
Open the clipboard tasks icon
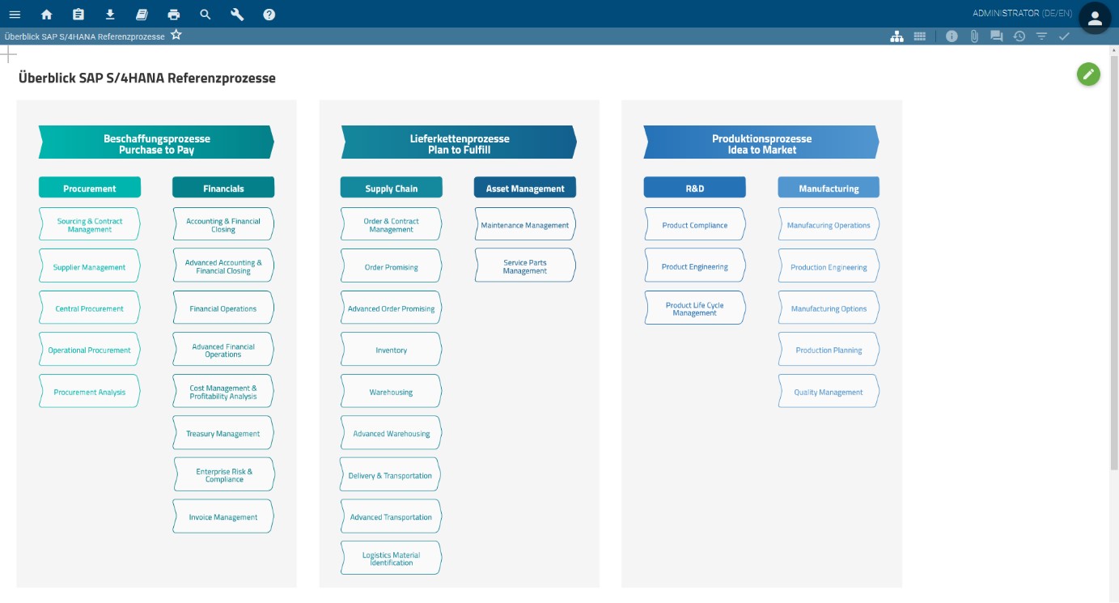pyautogui.click(x=78, y=14)
